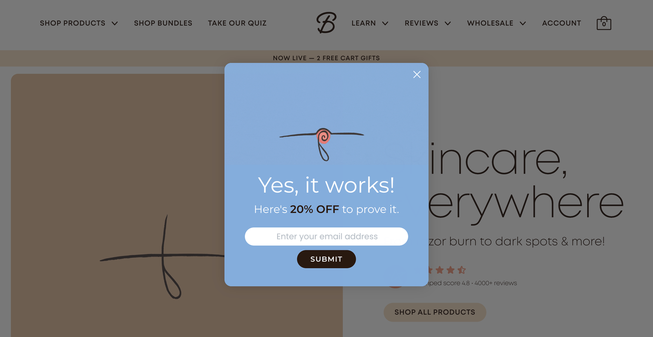Expand the Reviews menu chevron

tap(448, 23)
